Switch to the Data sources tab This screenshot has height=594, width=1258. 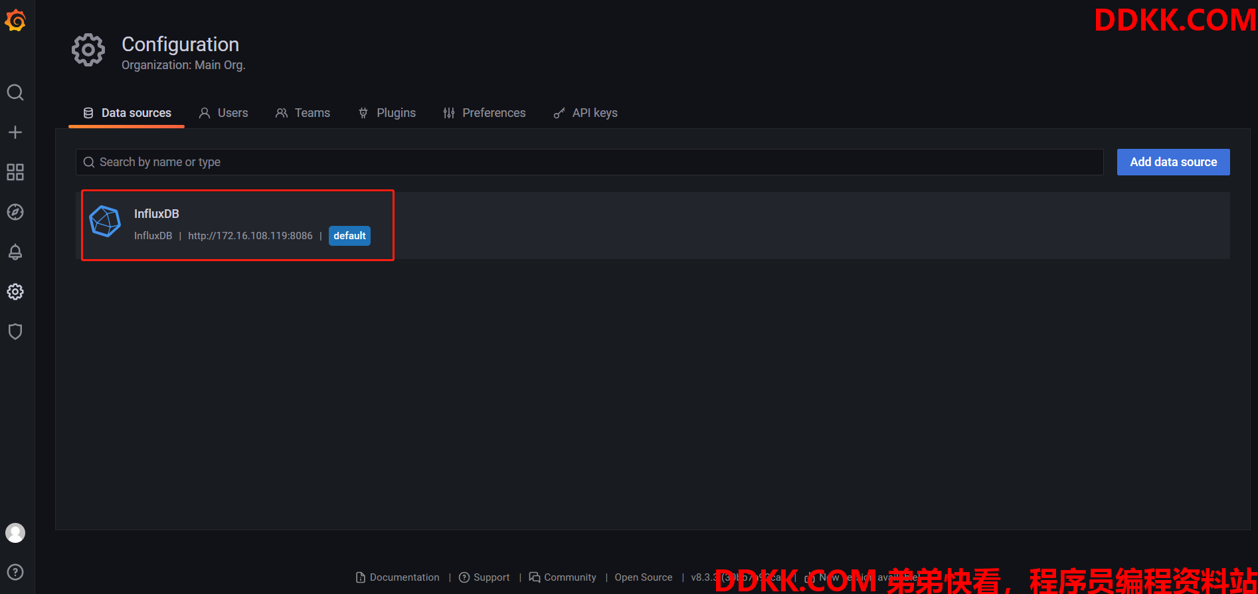[x=127, y=113]
